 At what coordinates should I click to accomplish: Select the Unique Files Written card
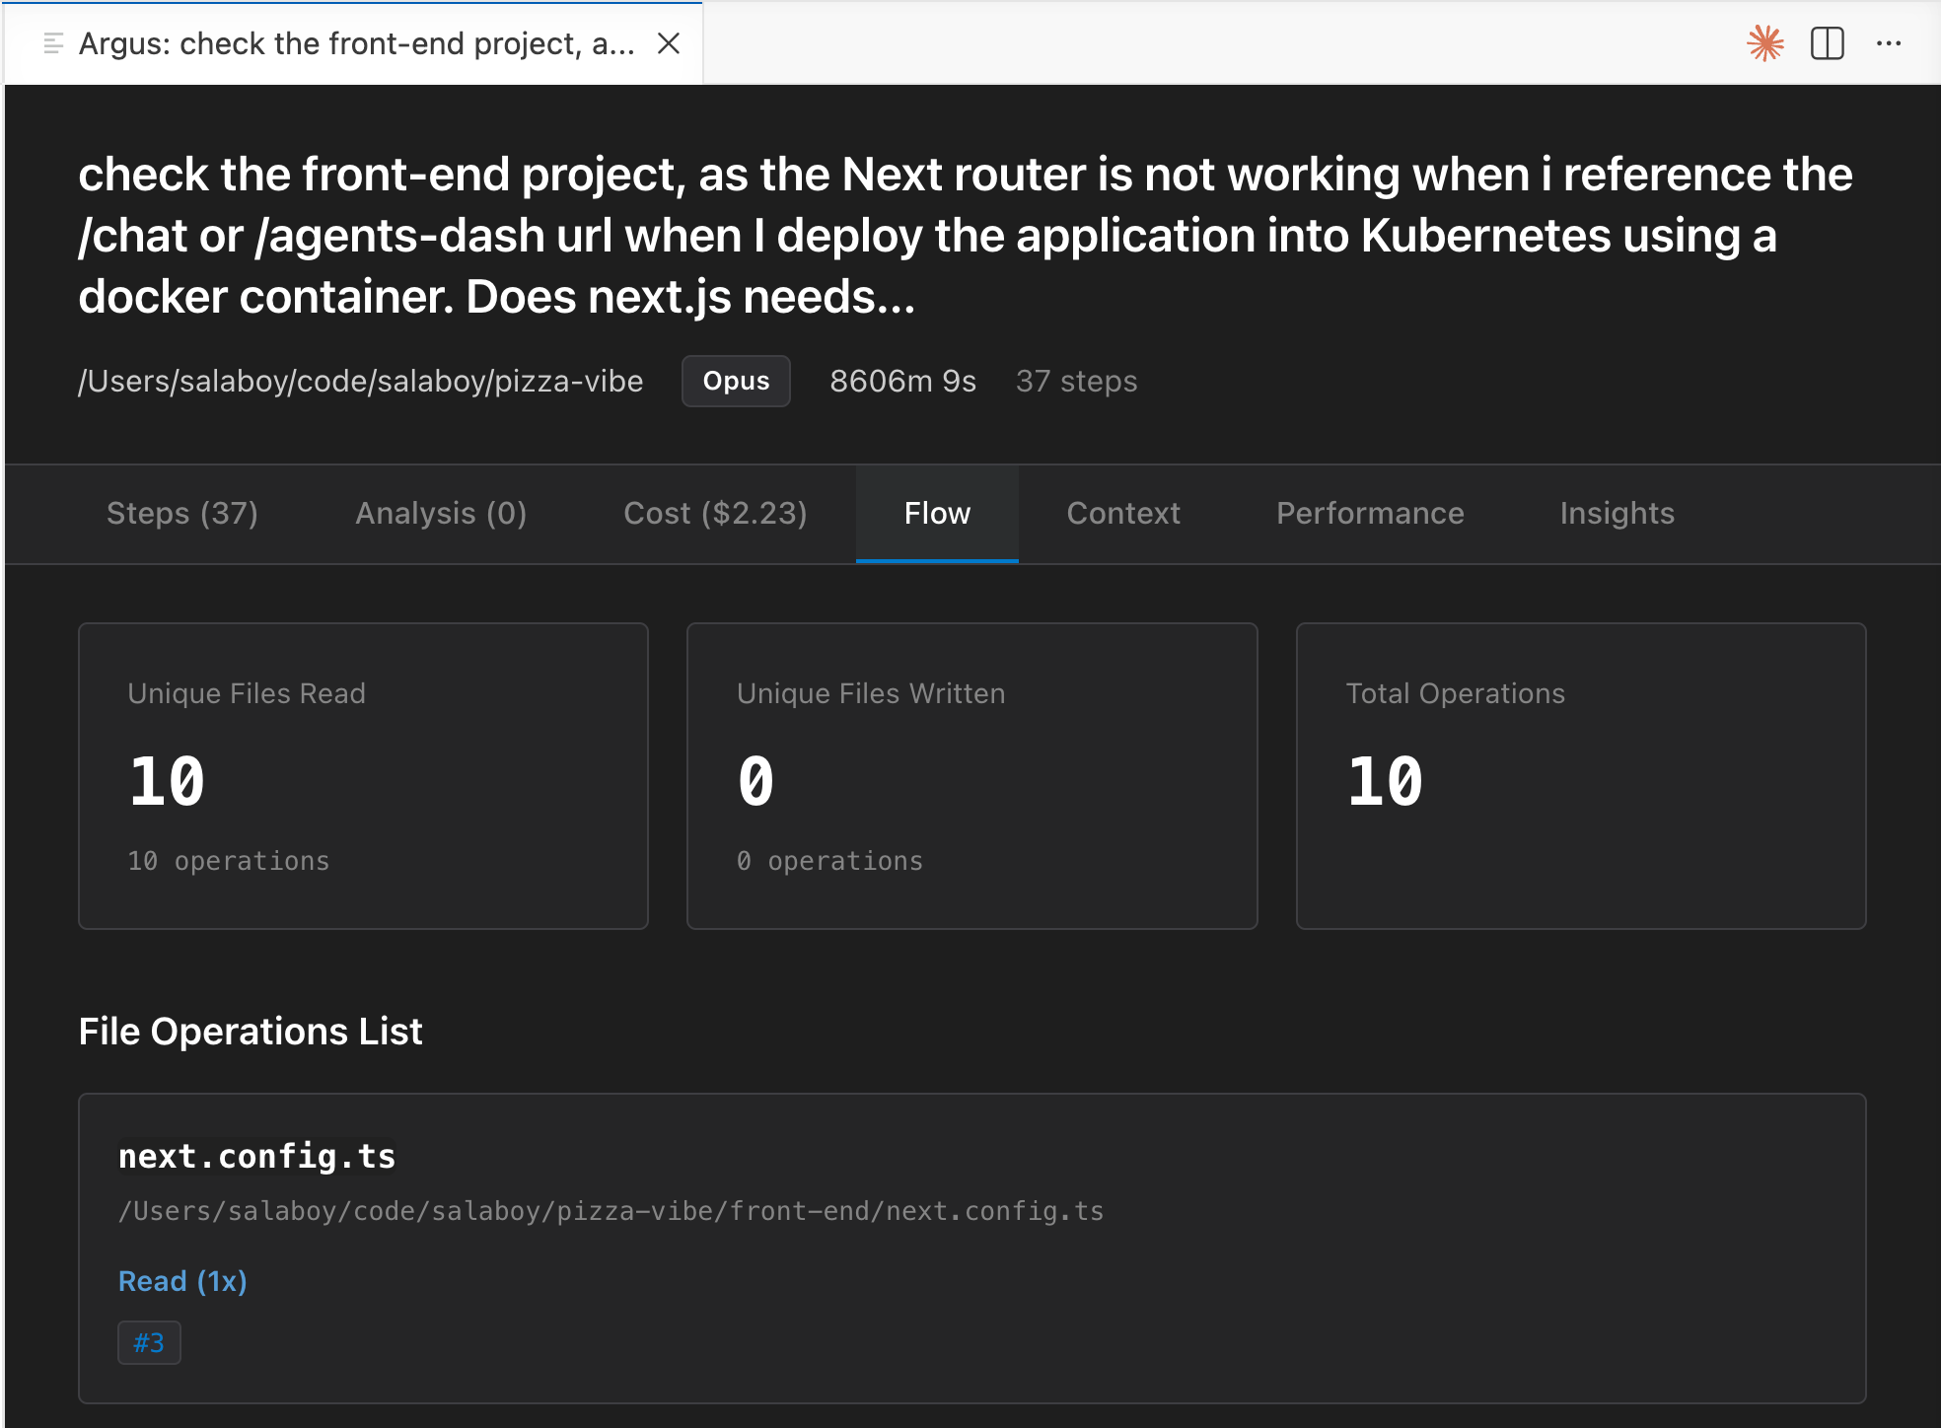[x=971, y=775]
